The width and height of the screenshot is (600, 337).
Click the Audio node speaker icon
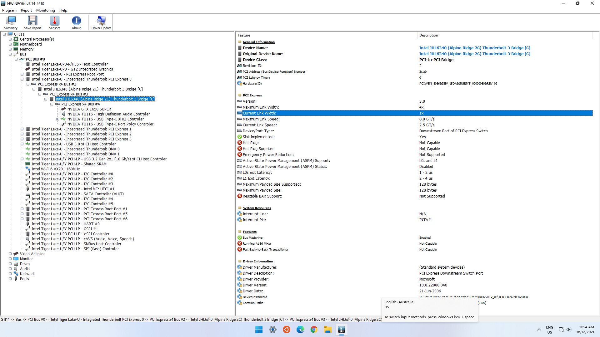click(x=16, y=269)
